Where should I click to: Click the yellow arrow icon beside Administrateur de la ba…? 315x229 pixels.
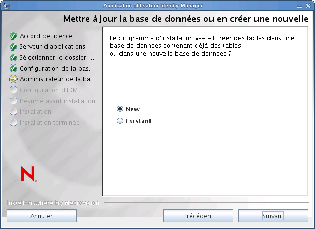13,79
